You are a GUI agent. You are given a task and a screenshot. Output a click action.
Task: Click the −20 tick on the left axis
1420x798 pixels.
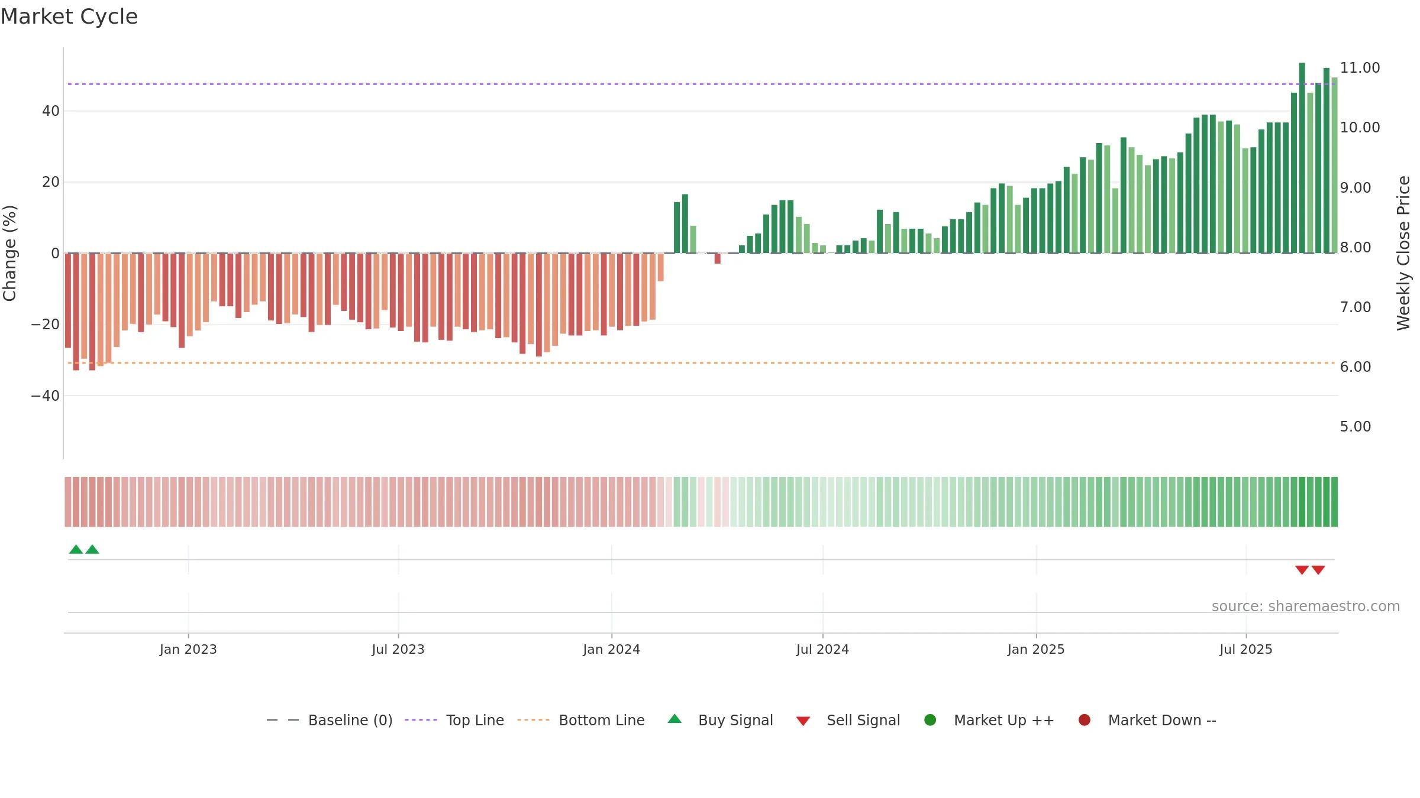pos(46,325)
